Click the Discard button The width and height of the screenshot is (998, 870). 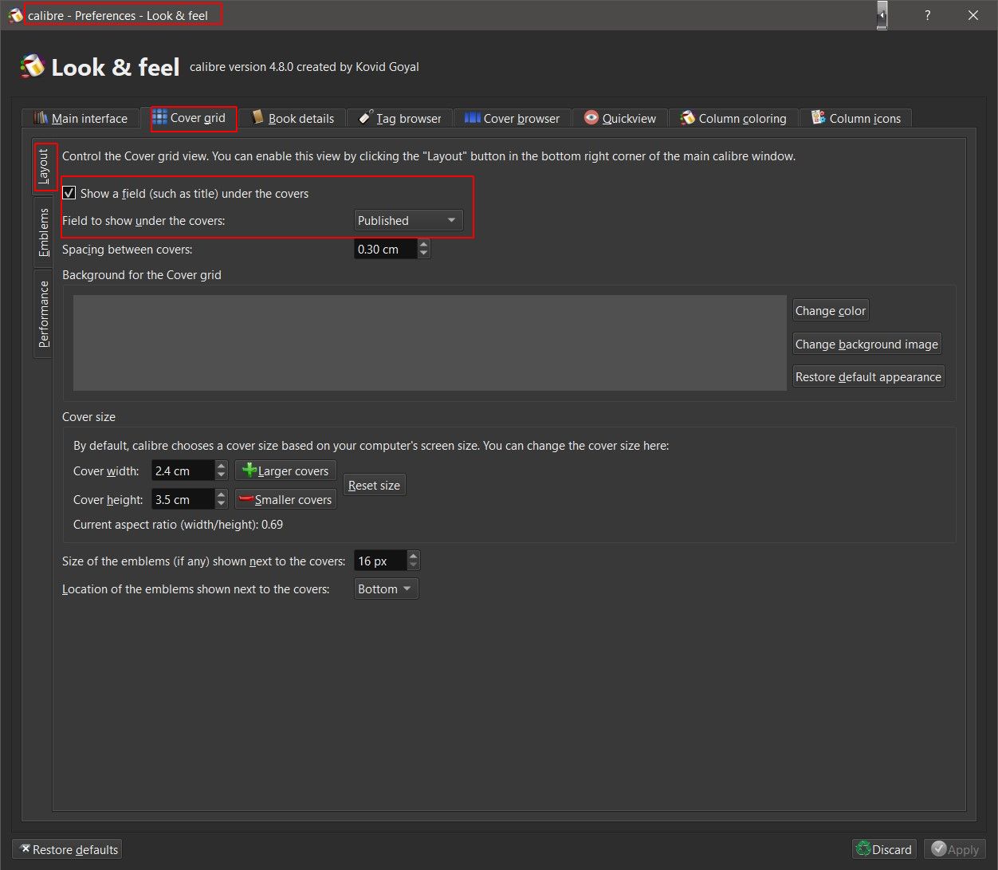point(883,849)
